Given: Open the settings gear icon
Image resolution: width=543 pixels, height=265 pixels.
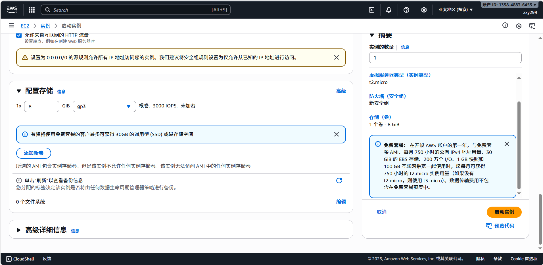Looking at the screenshot, I should click(424, 10).
